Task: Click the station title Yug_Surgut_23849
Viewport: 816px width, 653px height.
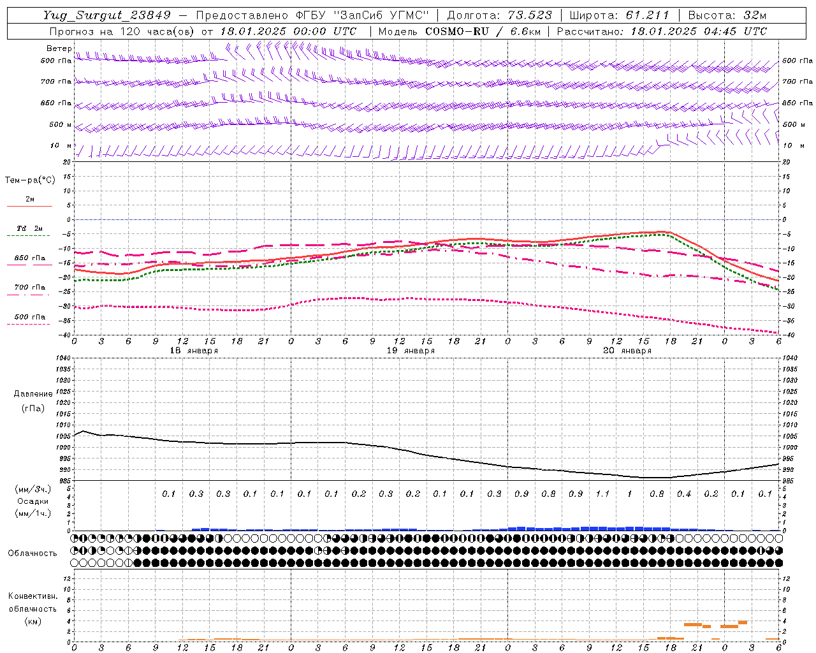Action: point(107,15)
